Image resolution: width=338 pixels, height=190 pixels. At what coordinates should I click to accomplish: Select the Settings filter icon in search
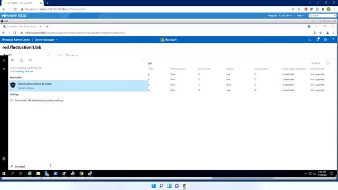click(30, 60)
